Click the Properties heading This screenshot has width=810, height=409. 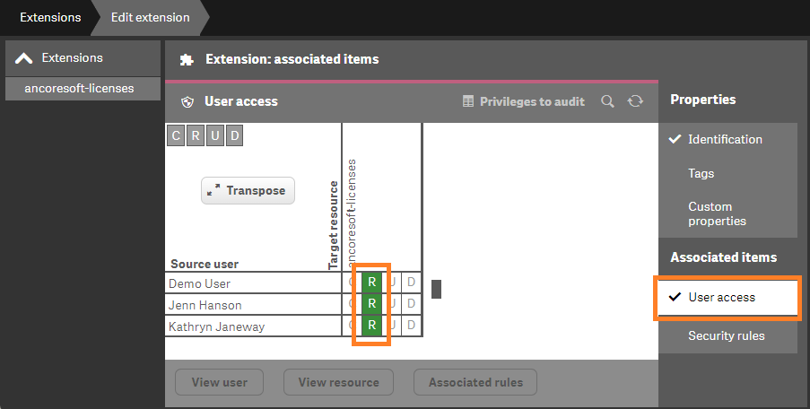[703, 100]
